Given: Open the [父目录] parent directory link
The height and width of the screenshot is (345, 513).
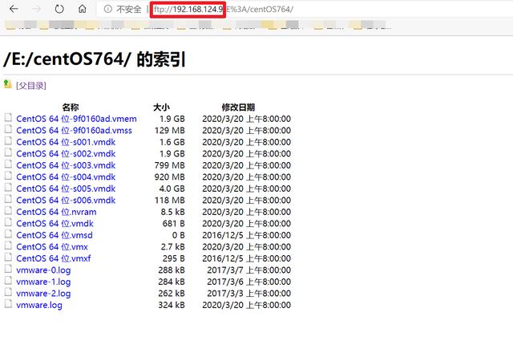Looking at the screenshot, I should tap(31, 86).
